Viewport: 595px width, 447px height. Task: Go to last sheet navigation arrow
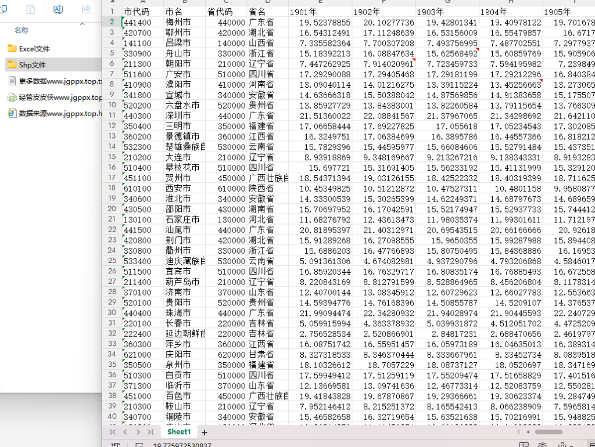pyautogui.click(x=150, y=432)
